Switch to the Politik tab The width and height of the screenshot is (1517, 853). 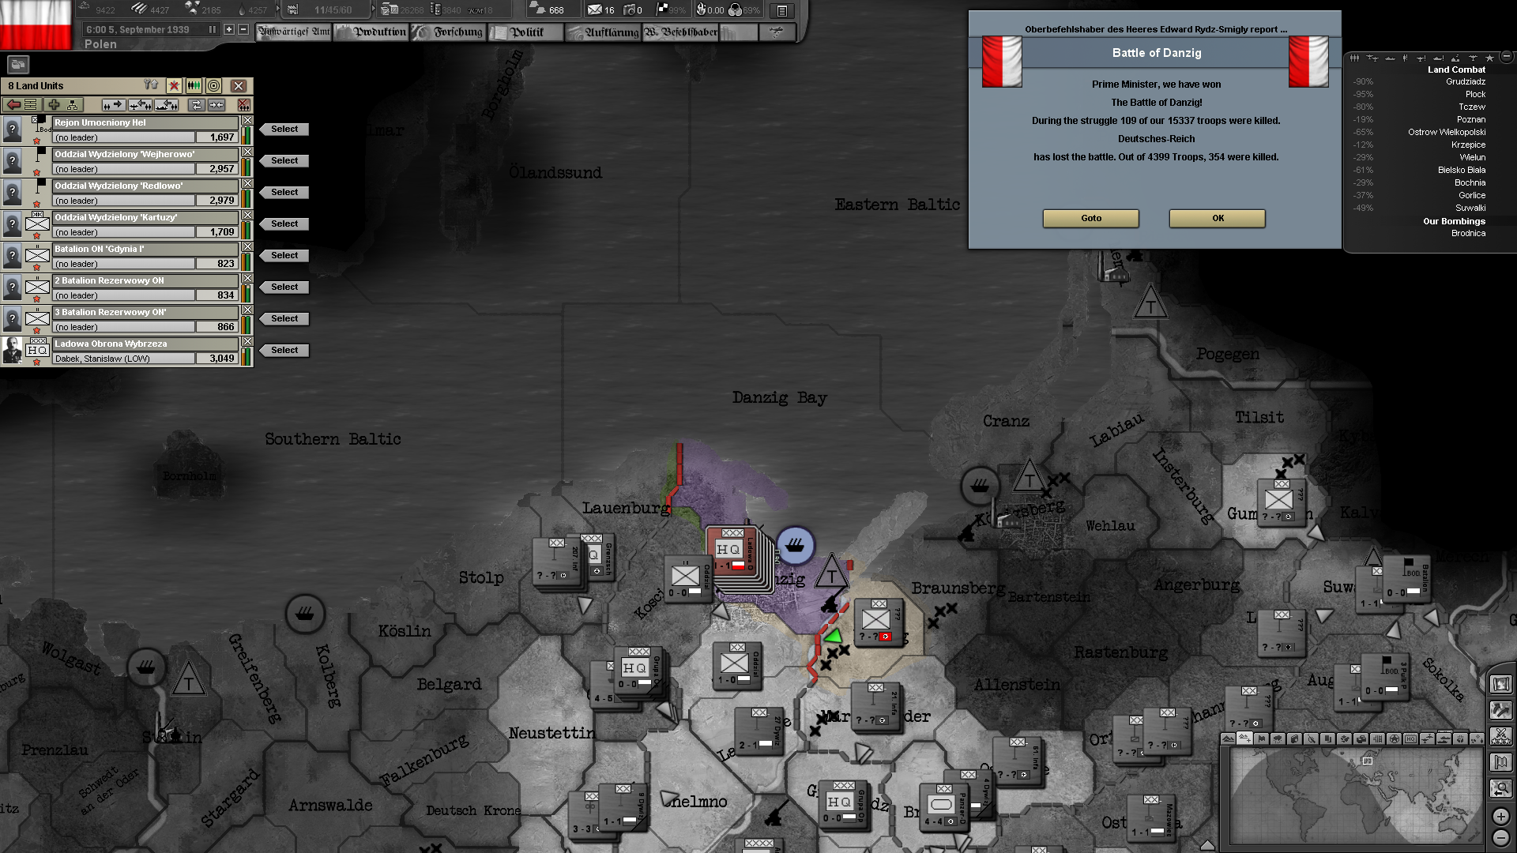coord(525,32)
